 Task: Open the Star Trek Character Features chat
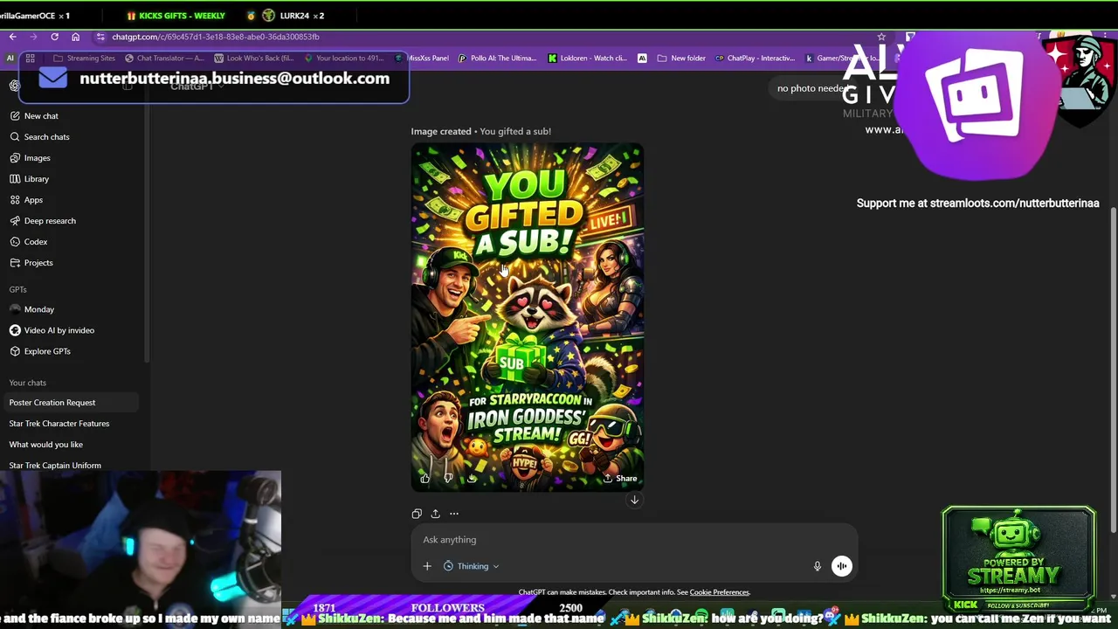click(x=59, y=424)
